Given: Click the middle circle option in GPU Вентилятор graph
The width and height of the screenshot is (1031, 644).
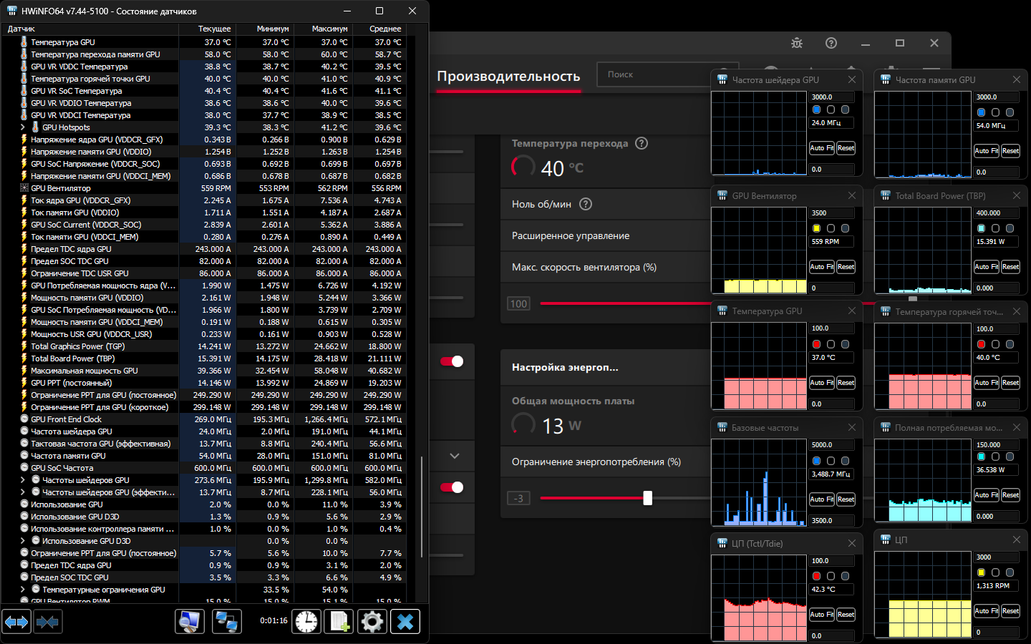Looking at the screenshot, I should (831, 228).
